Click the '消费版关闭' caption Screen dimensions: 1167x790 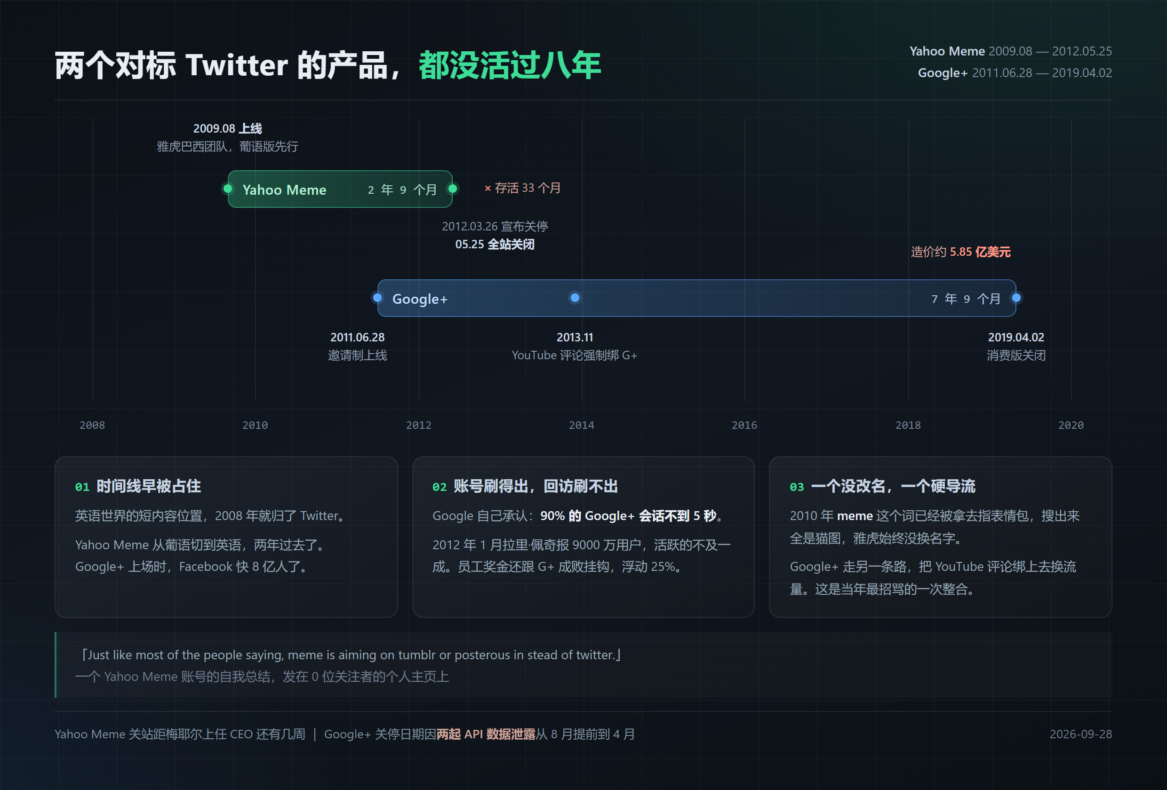pyautogui.click(x=1016, y=355)
